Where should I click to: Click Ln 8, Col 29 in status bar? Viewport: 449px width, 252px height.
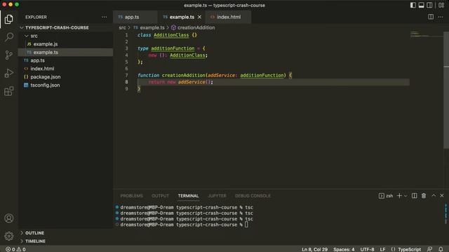[314, 249]
